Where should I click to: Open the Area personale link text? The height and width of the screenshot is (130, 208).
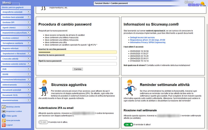click(13, 120)
